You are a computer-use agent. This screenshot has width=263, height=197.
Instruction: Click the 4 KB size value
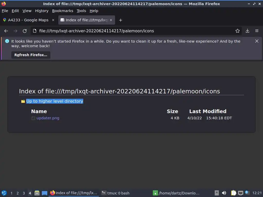pyautogui.click(x=175, y=118)
